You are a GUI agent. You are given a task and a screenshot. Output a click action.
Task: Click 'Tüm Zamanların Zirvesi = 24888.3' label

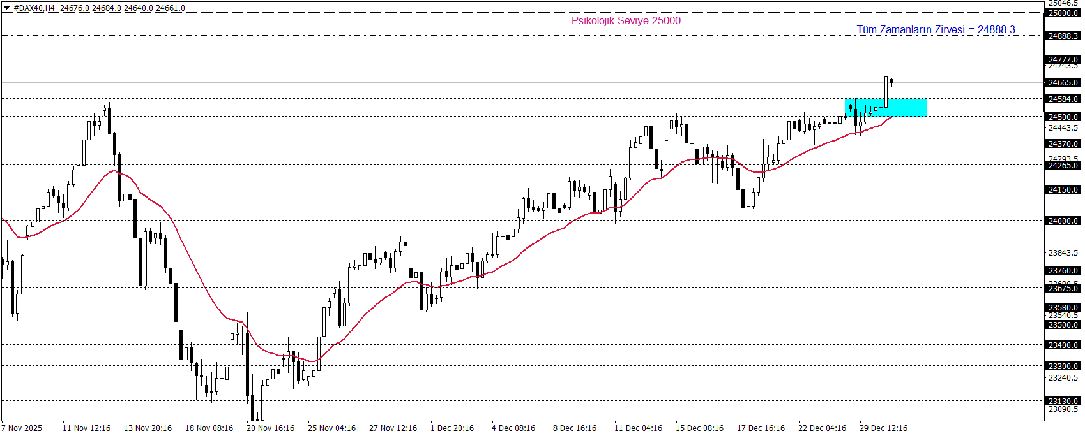coord(936,29)
